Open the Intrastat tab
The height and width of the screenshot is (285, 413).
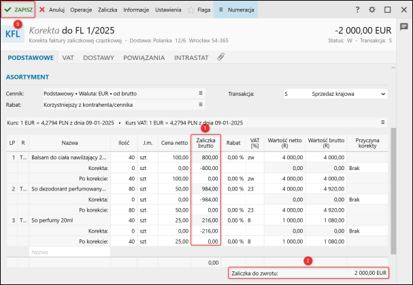point(191,58)
